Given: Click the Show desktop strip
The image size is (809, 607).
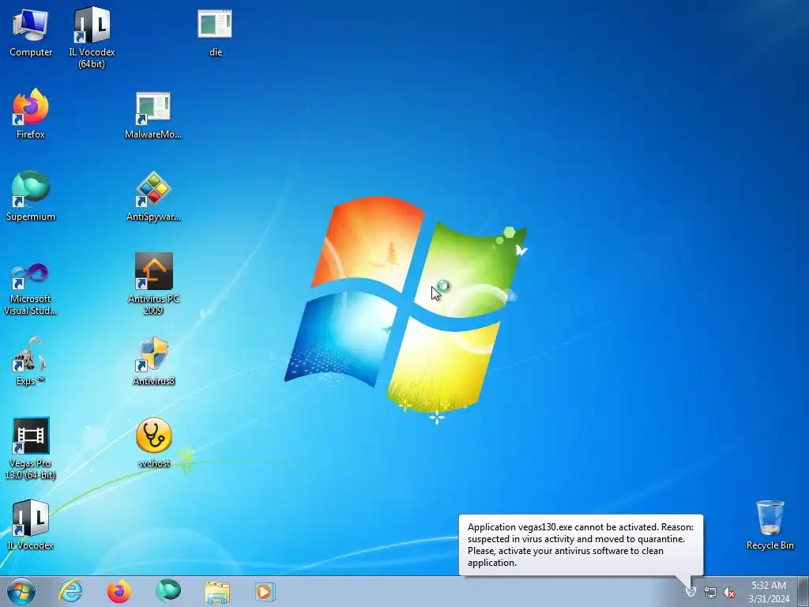Looking at the screenshot, I should pyautogui.click(x=803, y=591).
